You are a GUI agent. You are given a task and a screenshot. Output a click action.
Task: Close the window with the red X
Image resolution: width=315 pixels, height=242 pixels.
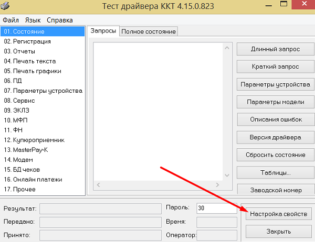click(x=304, y=4)
